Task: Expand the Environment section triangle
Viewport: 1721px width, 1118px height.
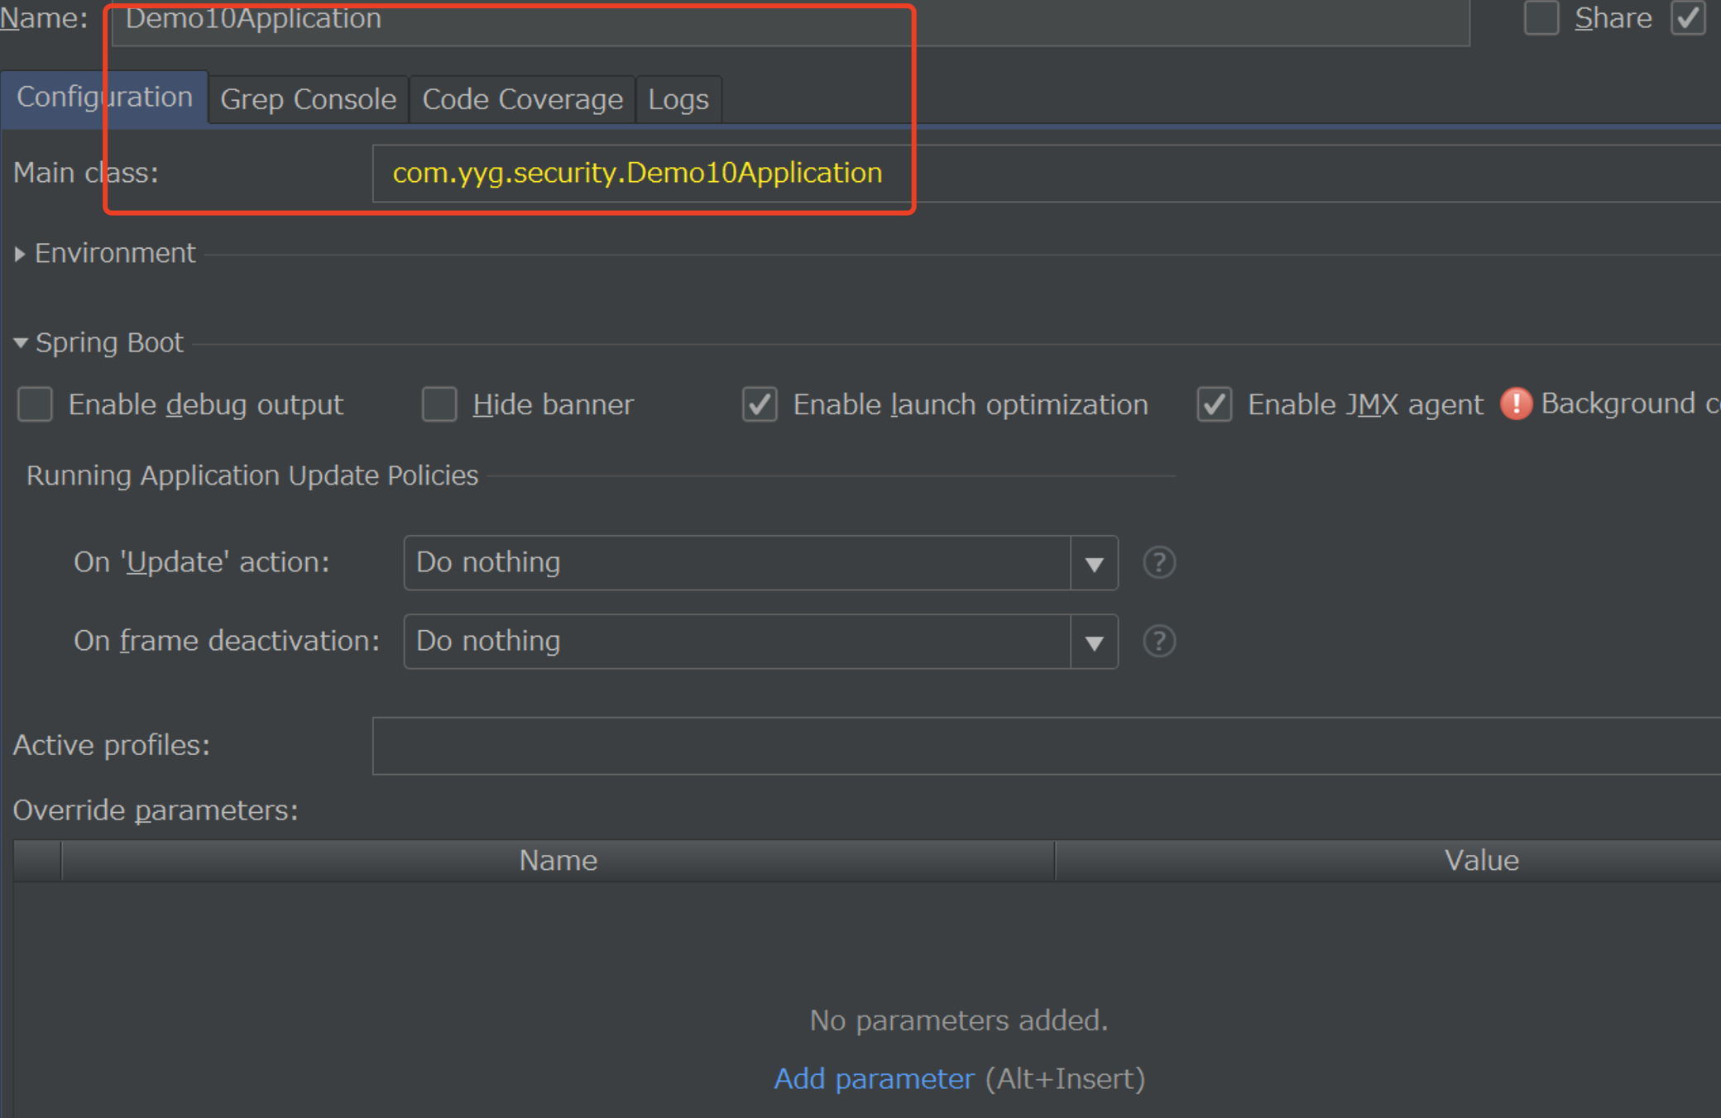Action: 20,254
